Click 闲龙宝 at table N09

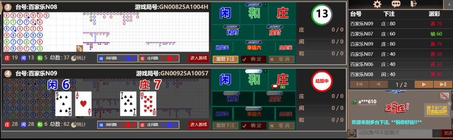coord(222,114)
